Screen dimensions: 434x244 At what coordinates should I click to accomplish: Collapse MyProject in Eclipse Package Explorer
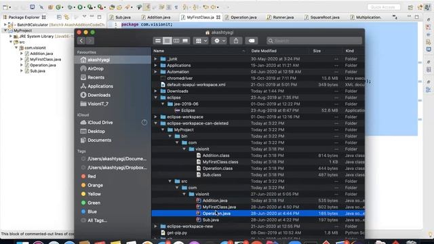click(5, 30)
